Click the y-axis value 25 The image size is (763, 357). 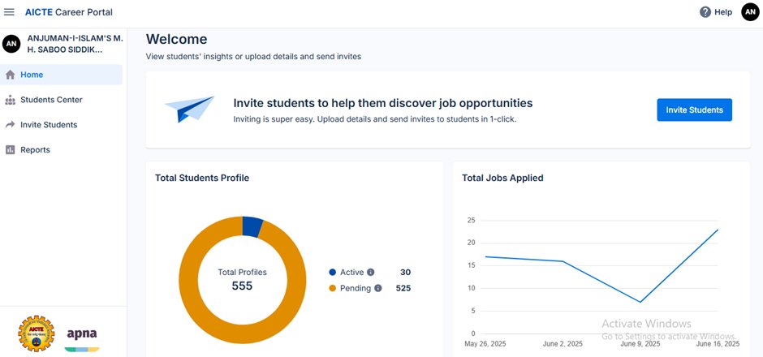pyautogui.click(x=471, y=221)
